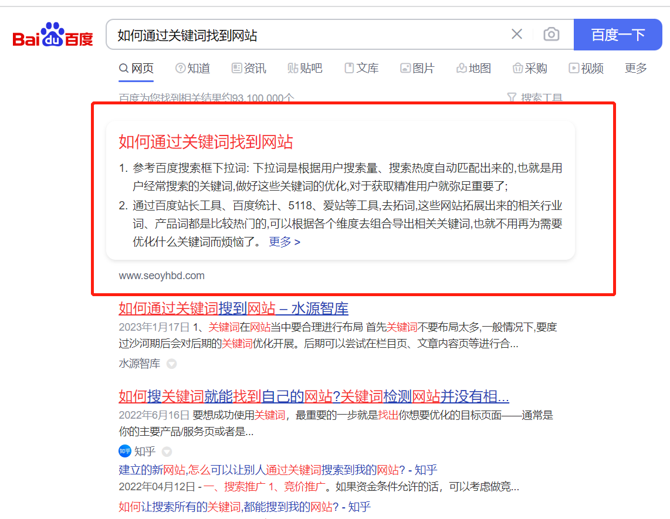The height and width of the screenshot is (519, 670).
Task: Click the 百度一下 search button
Action: tap(617, 35)
